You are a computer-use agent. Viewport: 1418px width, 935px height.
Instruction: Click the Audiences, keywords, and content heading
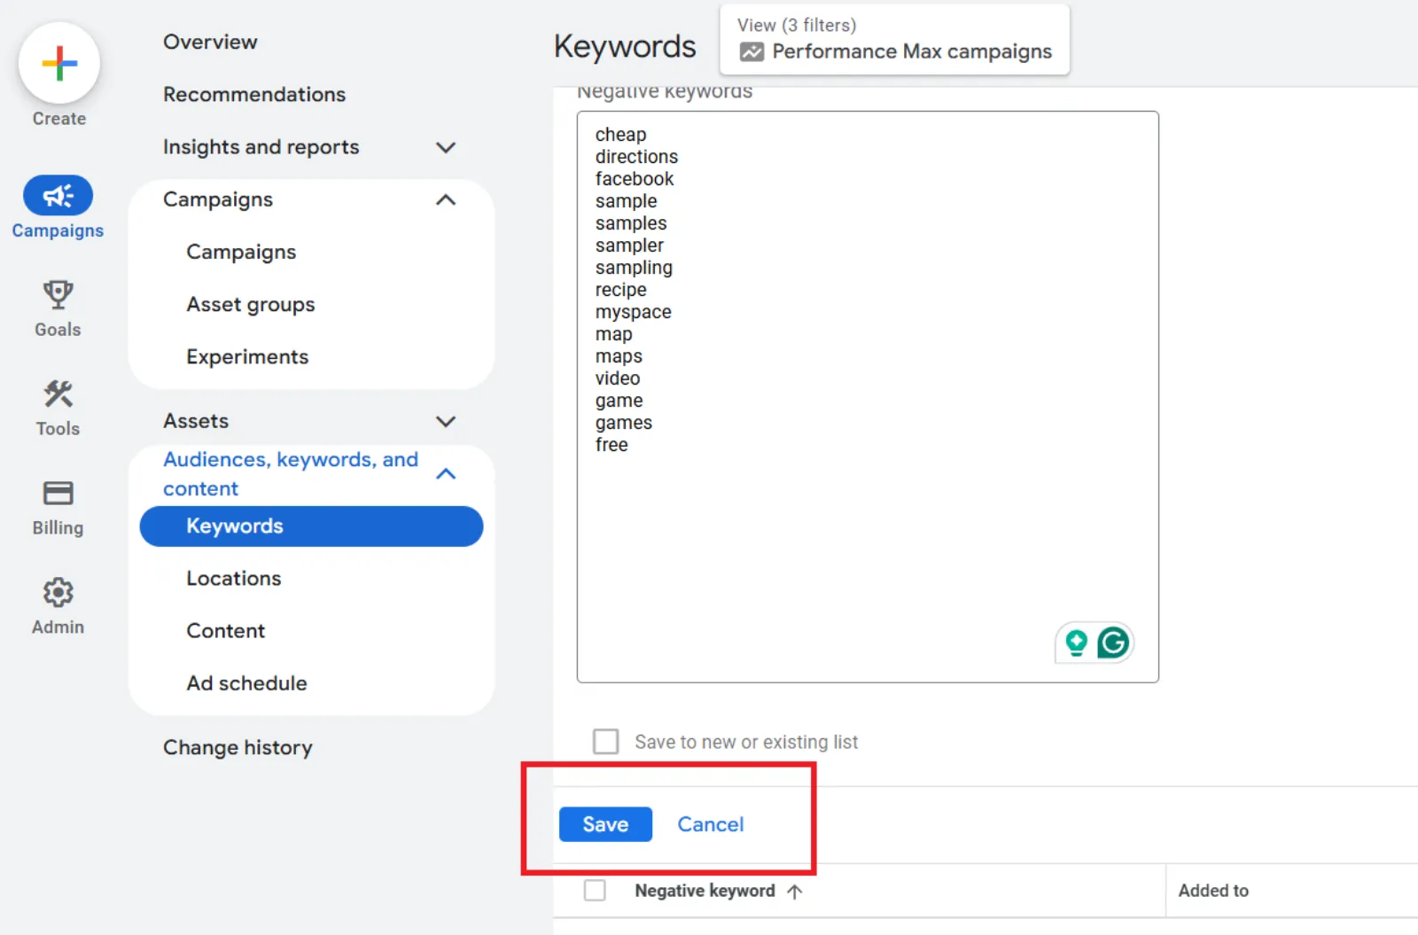point(291,474)
